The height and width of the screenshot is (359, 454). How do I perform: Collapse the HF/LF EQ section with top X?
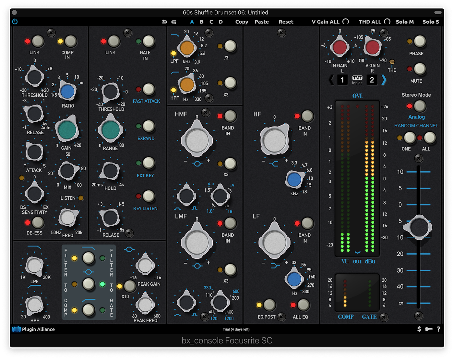coord(281,33)
